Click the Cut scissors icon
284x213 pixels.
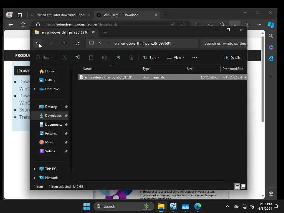tap(64, 58)
